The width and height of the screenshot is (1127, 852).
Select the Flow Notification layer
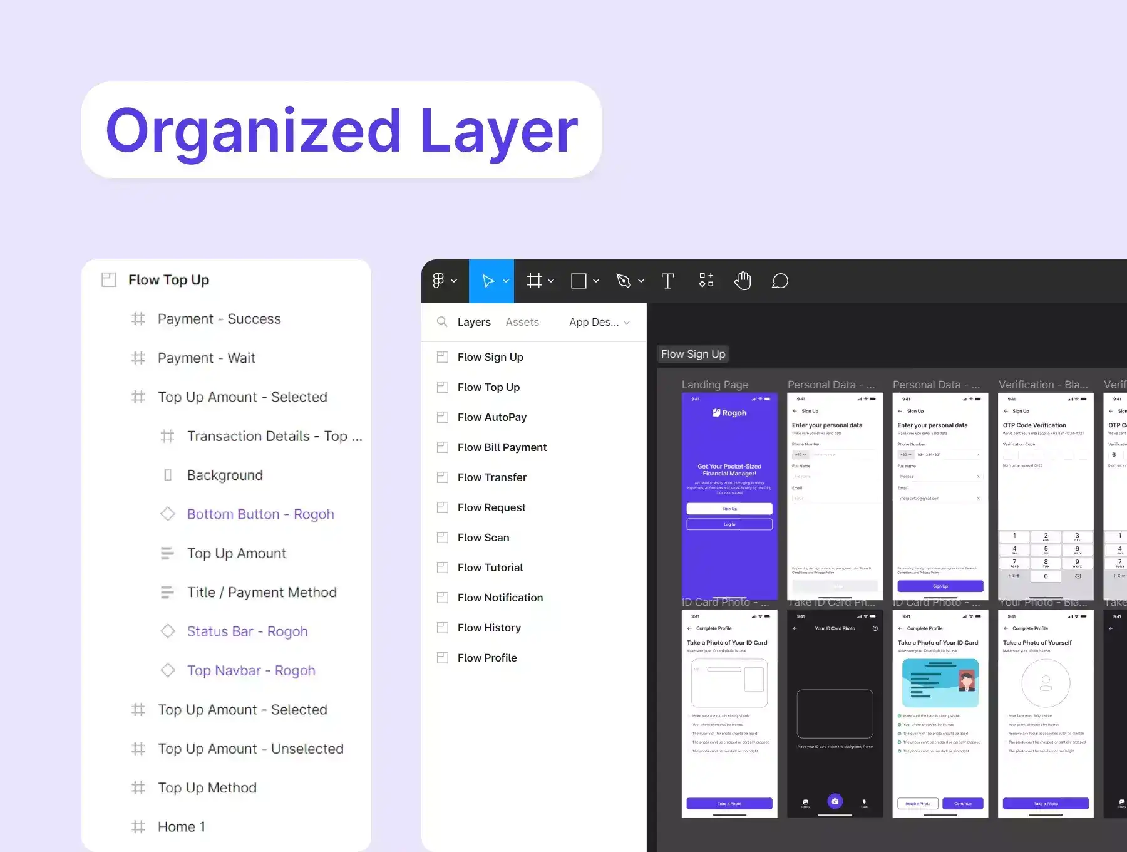(500, 598)
